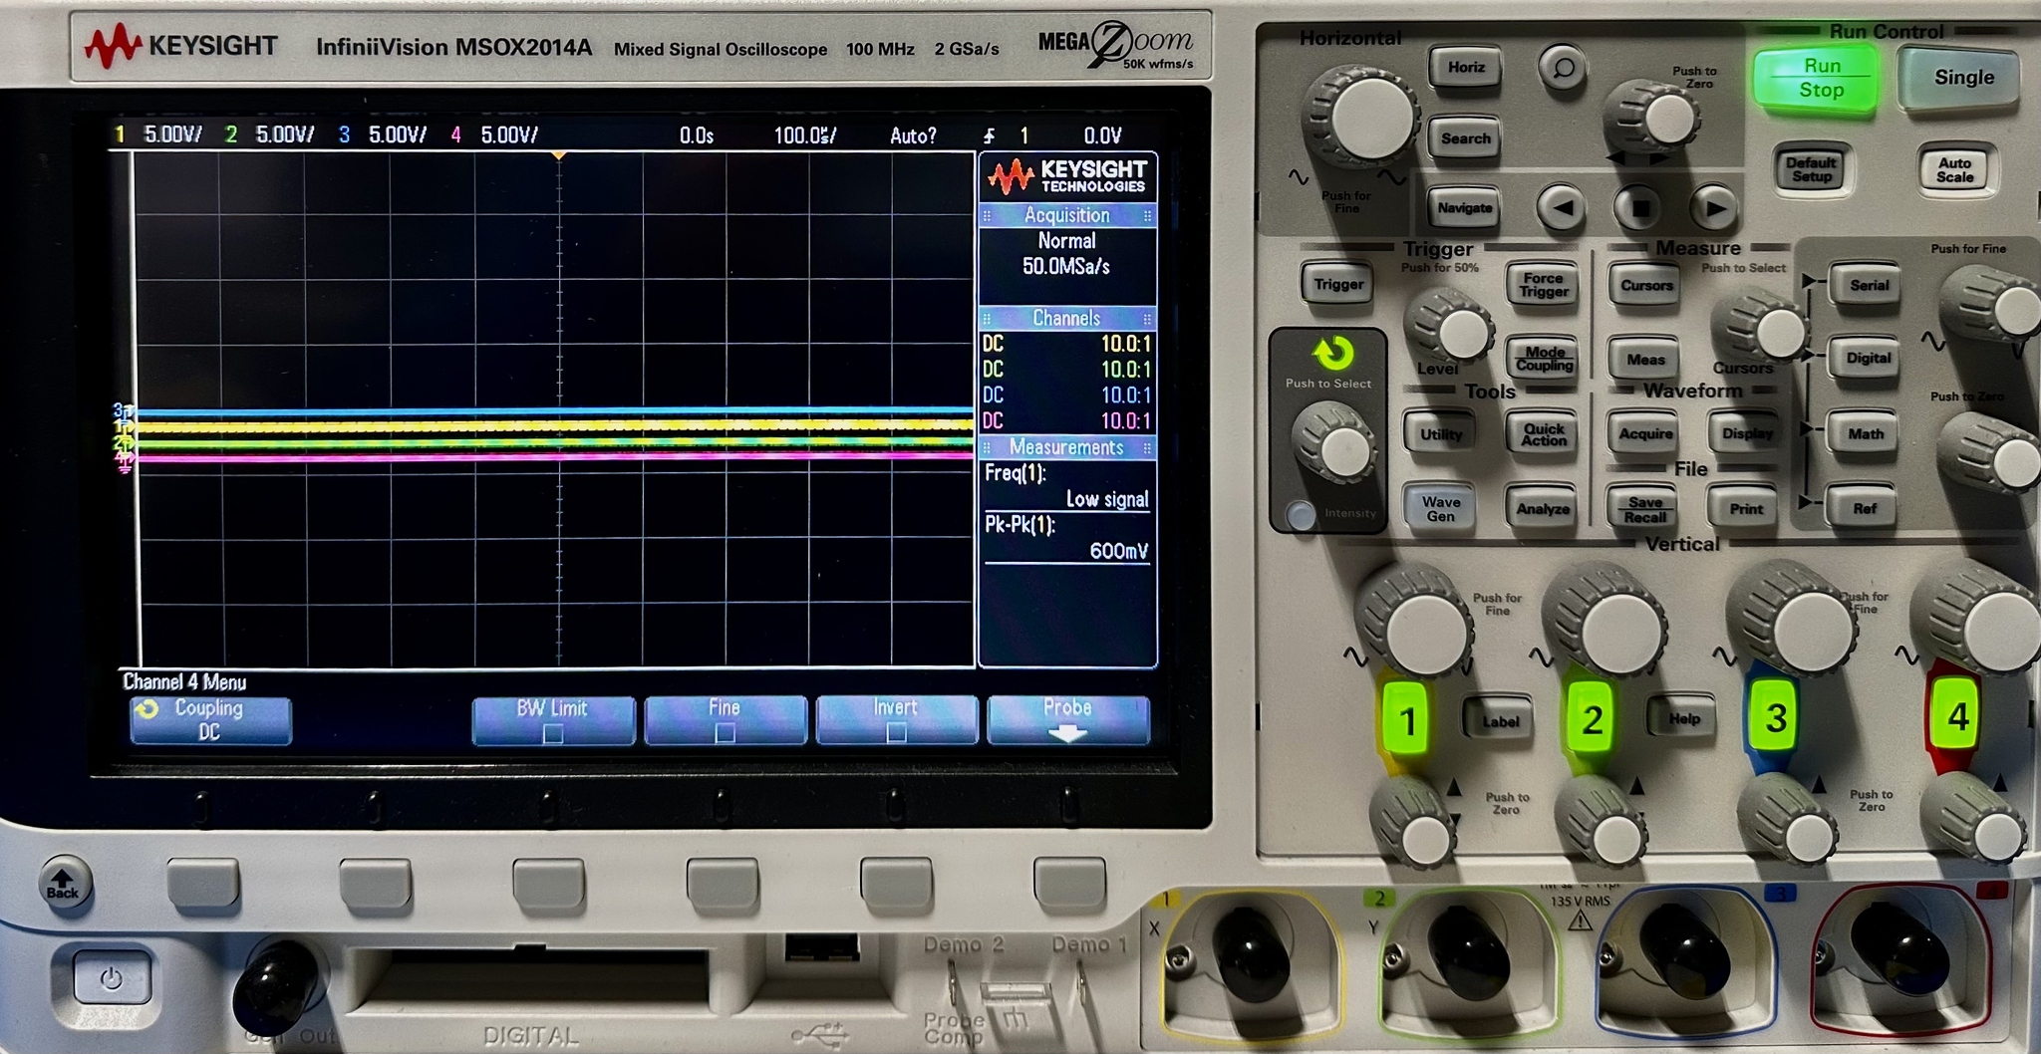This screenshot has width=2041, height=1054.
Task: Open the Coupling DC softkey menu
Action: [x=210, y=720]
